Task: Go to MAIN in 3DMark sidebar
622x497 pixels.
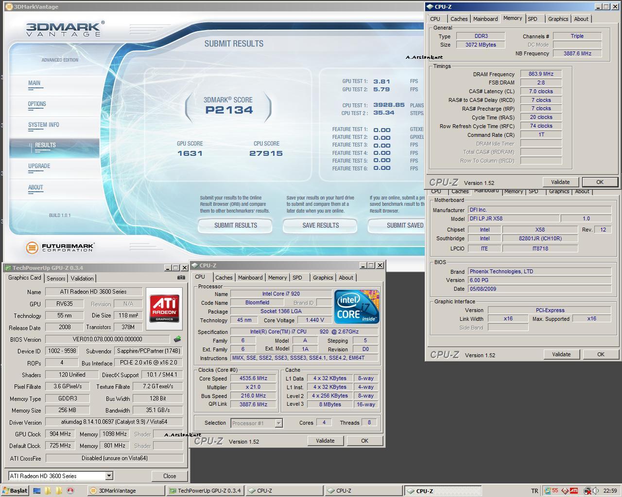Action: click(35, 83)
